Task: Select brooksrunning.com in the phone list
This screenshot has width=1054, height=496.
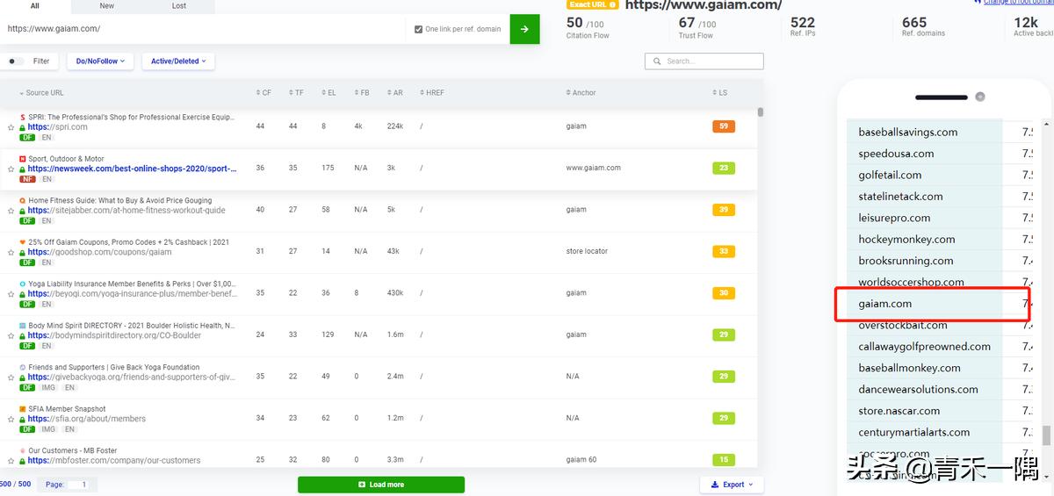Action: coord(906,261)
